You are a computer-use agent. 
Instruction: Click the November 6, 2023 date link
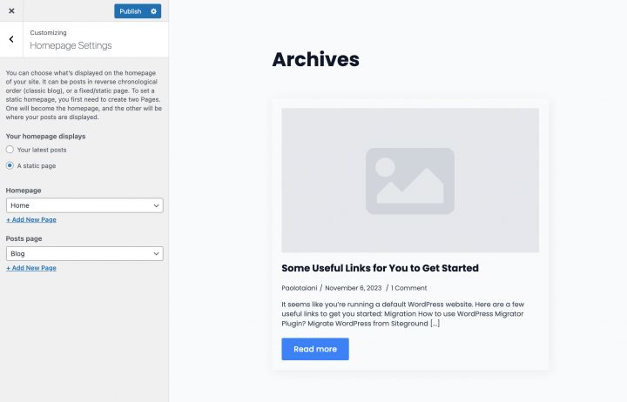(x=353, y=287)
